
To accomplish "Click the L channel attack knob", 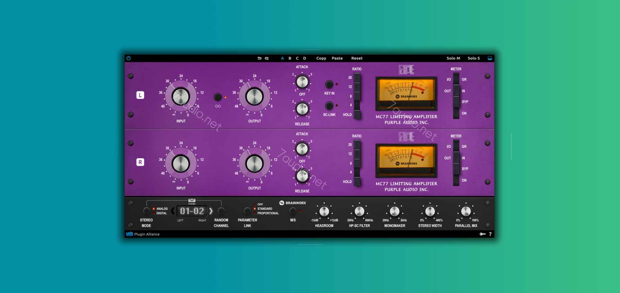I will (x=302, y=81).
